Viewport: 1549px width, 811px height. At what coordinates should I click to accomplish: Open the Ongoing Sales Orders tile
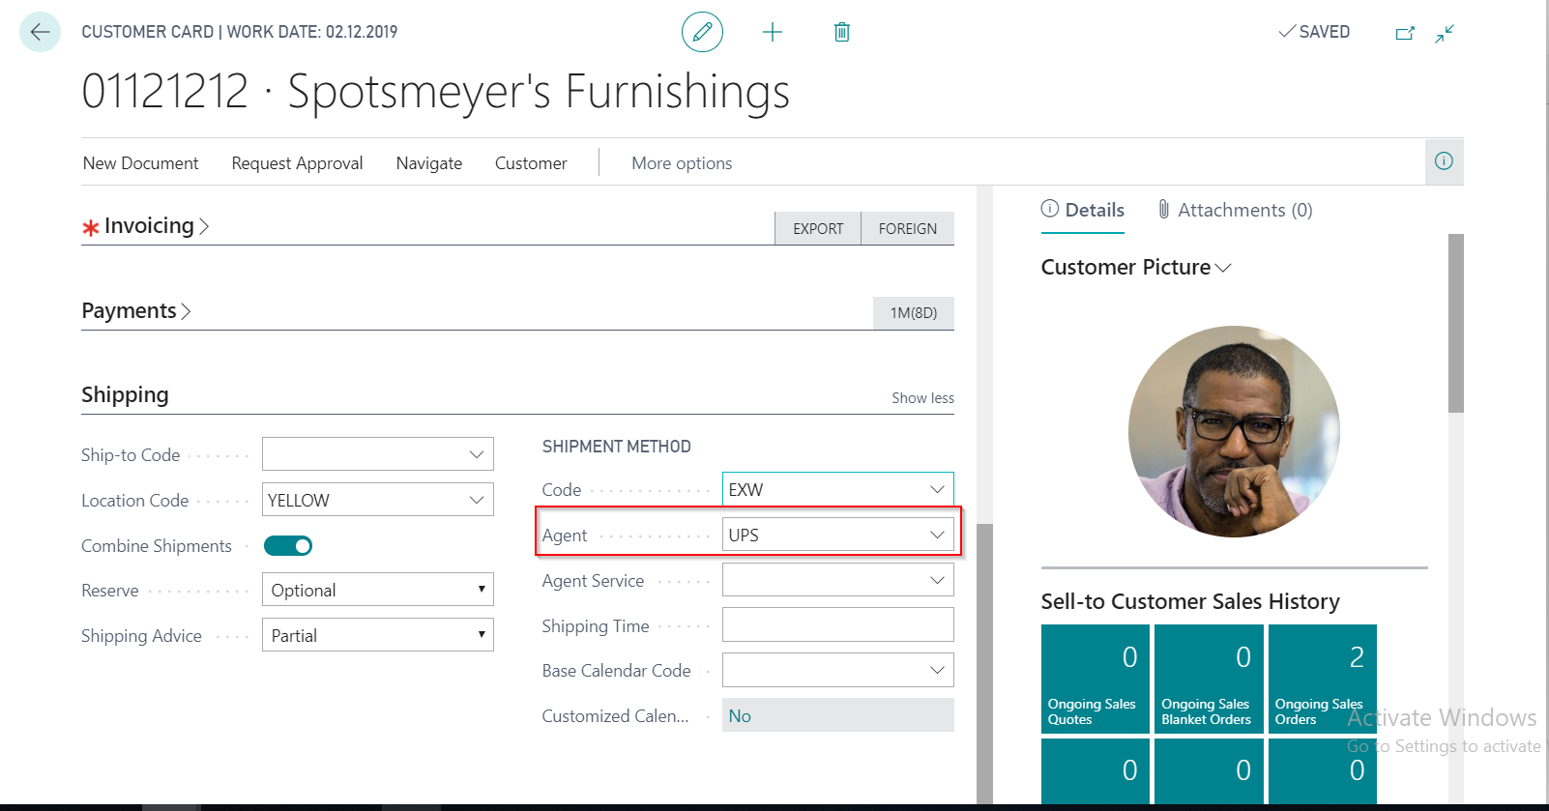pyautogui.click(x=1322, y=680)
